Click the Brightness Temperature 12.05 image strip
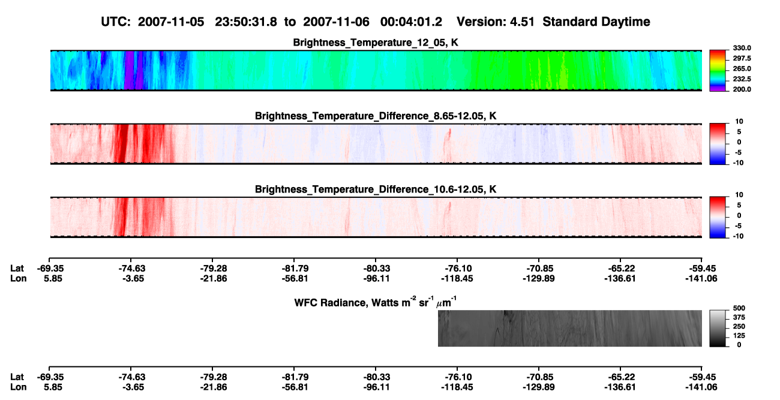This screenshot has width=780, height=400. 376,70
